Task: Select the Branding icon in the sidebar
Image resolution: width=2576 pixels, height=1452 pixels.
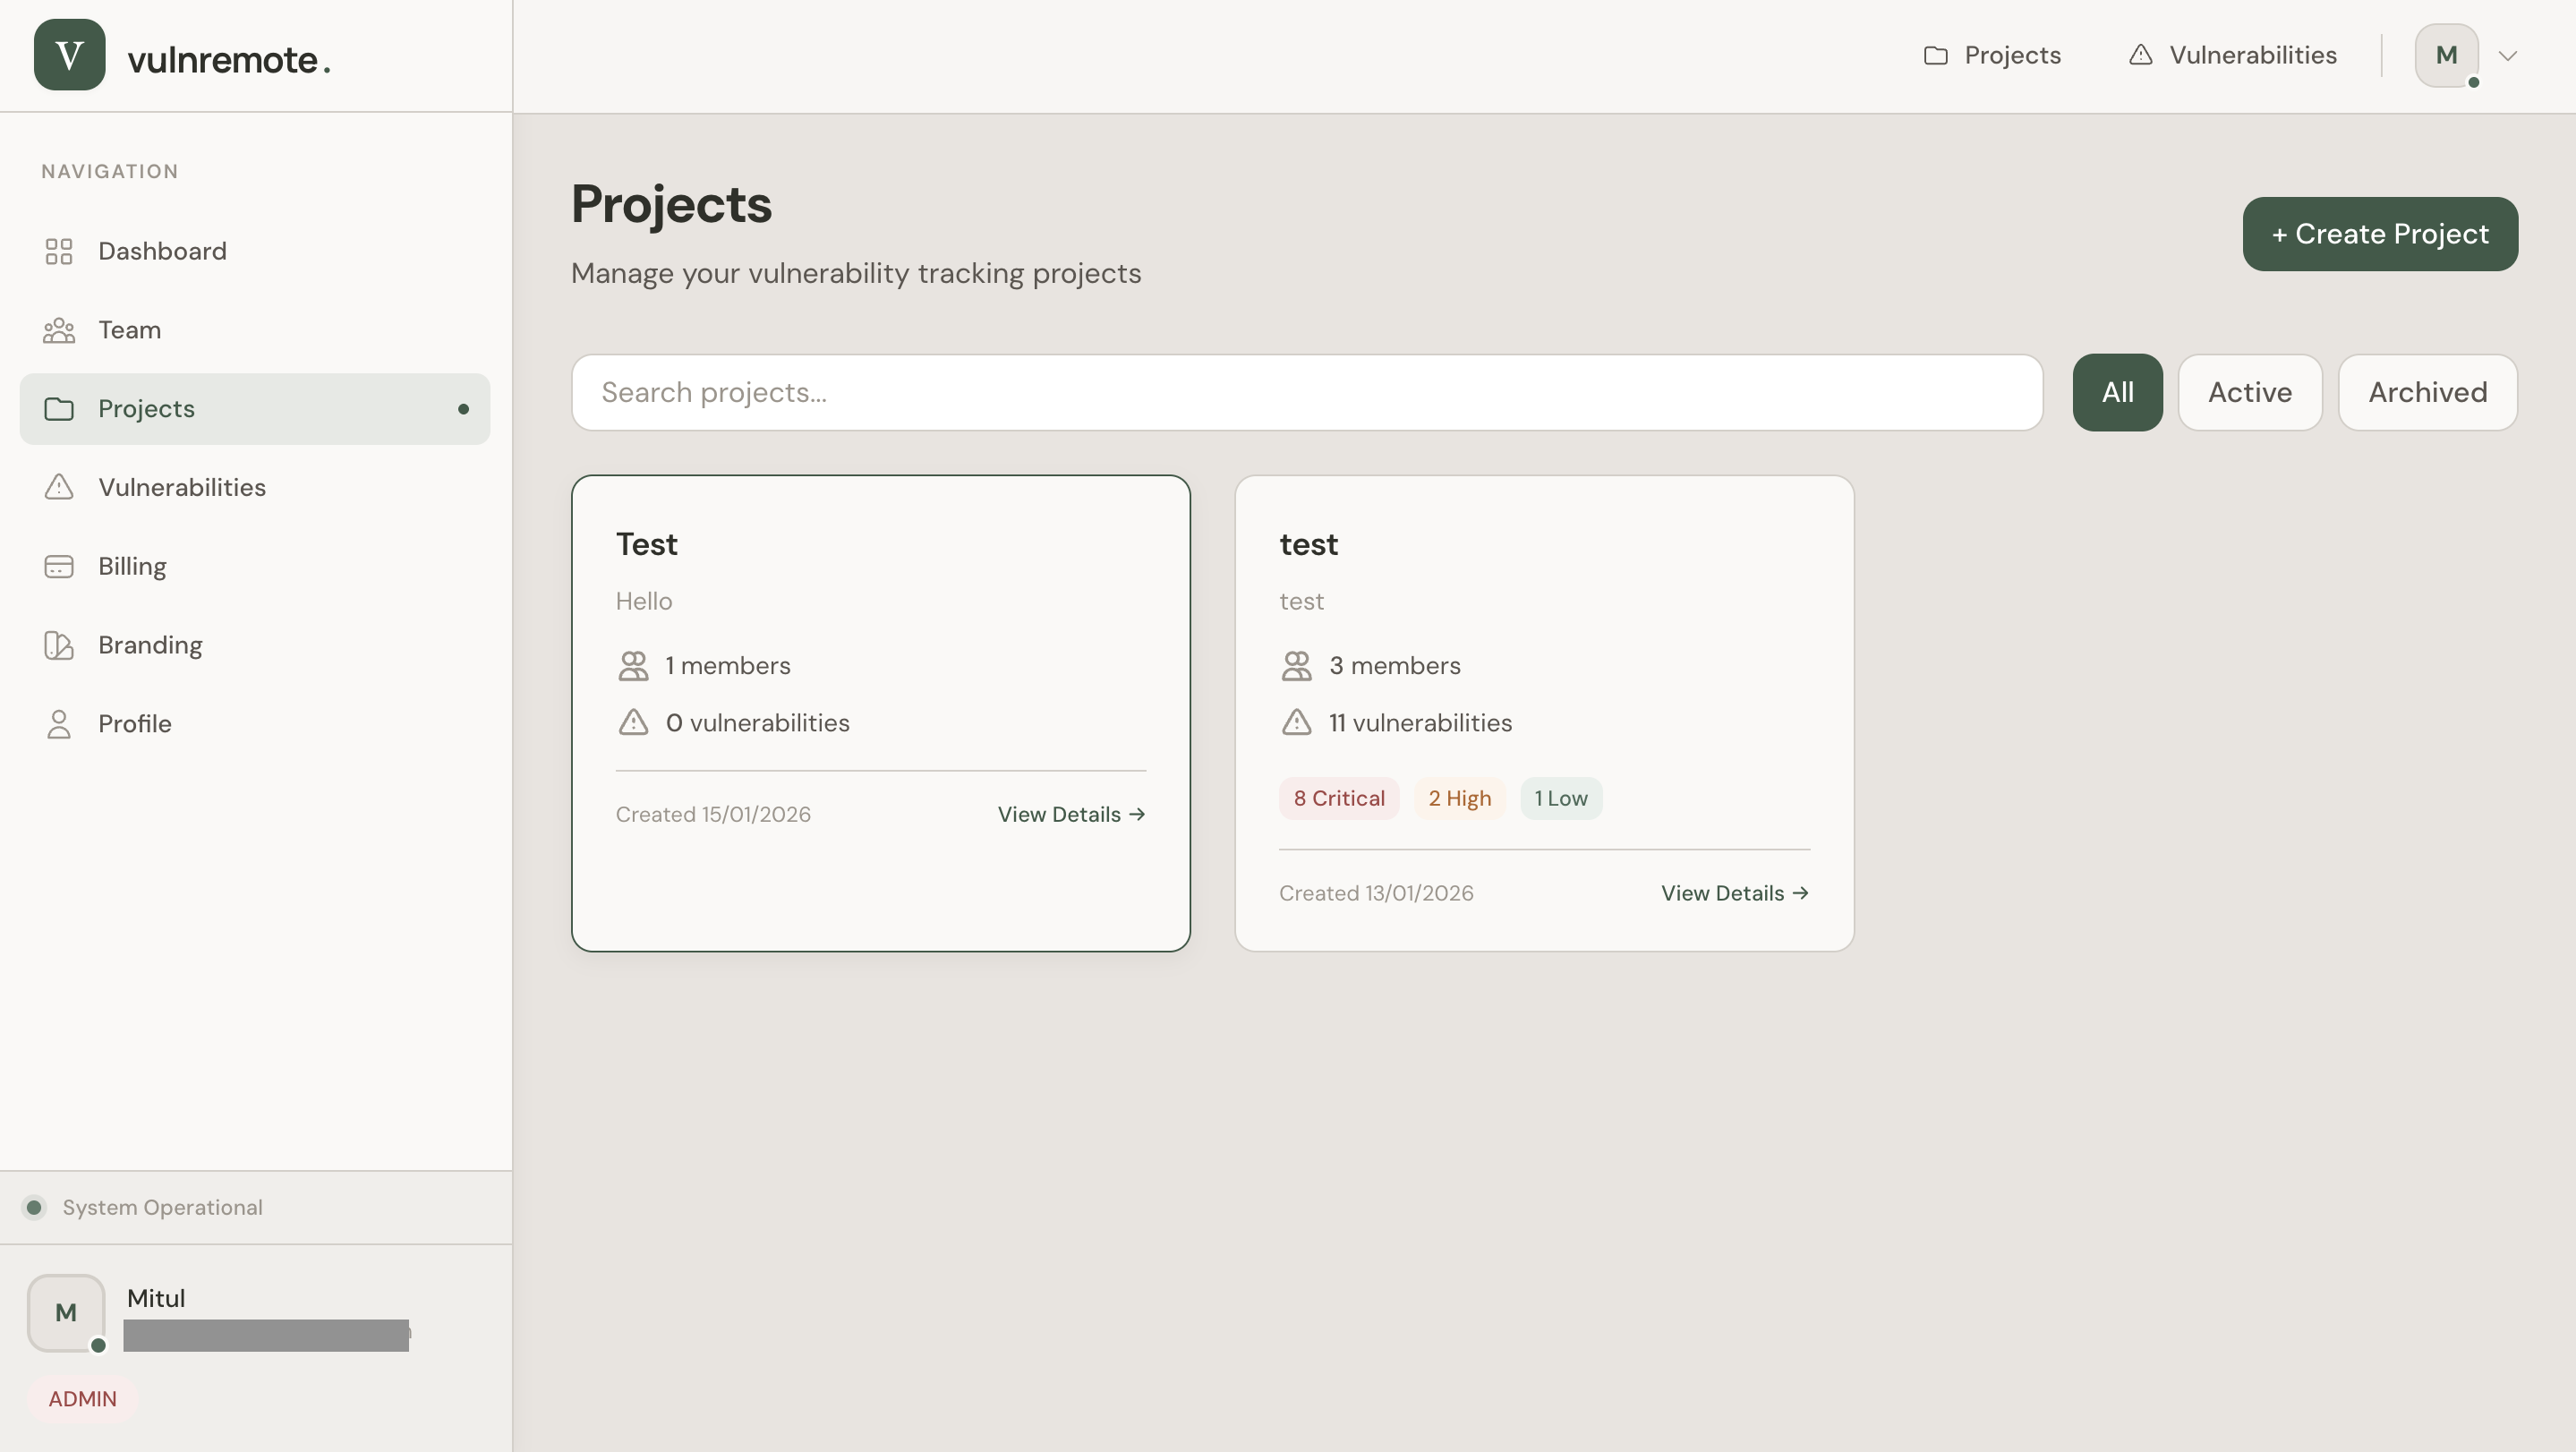Action: [59, 645]
